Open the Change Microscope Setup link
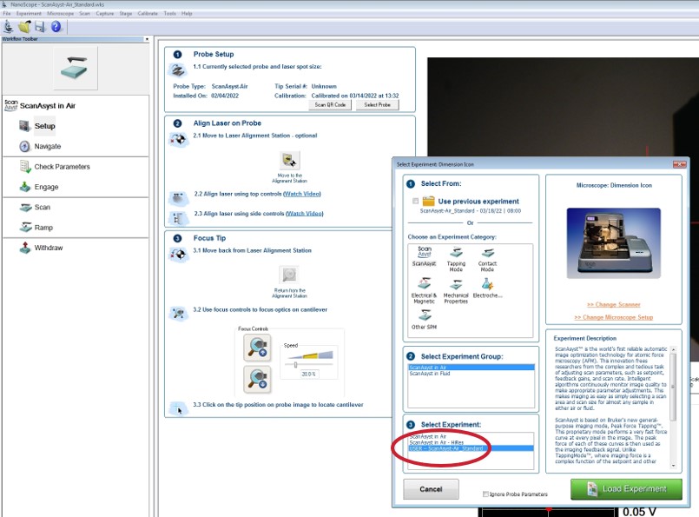Image resolution: width=699 pixels, height=517 pixels. coord(614,317)
